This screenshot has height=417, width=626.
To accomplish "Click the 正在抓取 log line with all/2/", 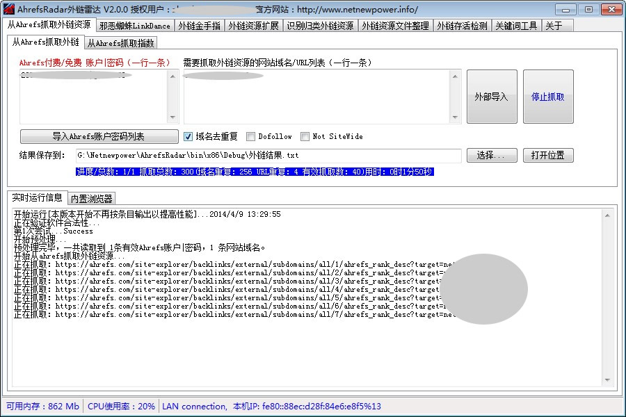I will tap(230, 273).
